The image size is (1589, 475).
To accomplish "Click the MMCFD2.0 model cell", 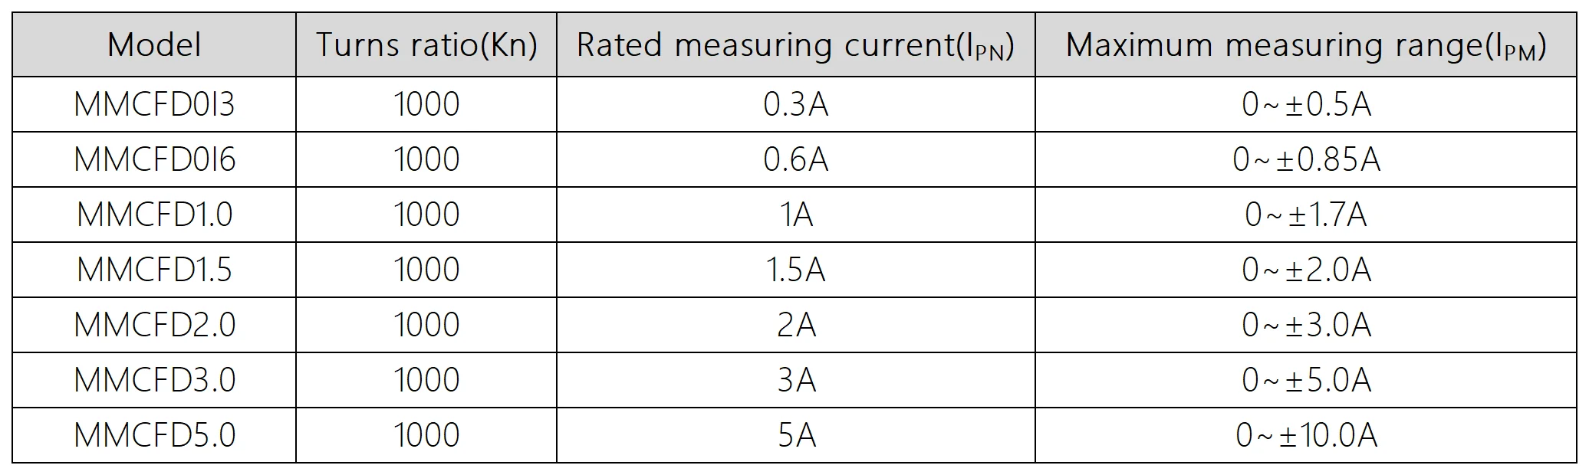I will [x=154, y=325].
